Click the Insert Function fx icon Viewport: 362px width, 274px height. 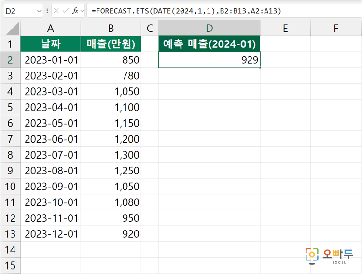click(75, 11)
